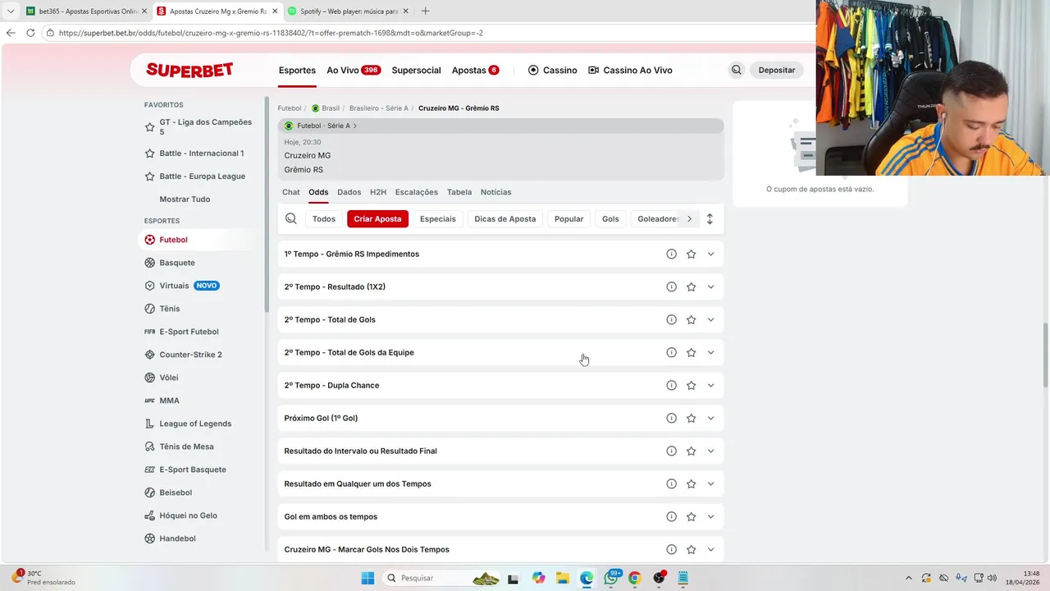1050x591 pixels.
Task: Expand 1º Tempo Grêmio RS Impedimentos market
Action: pyautogui.click(x=710, y=254)
